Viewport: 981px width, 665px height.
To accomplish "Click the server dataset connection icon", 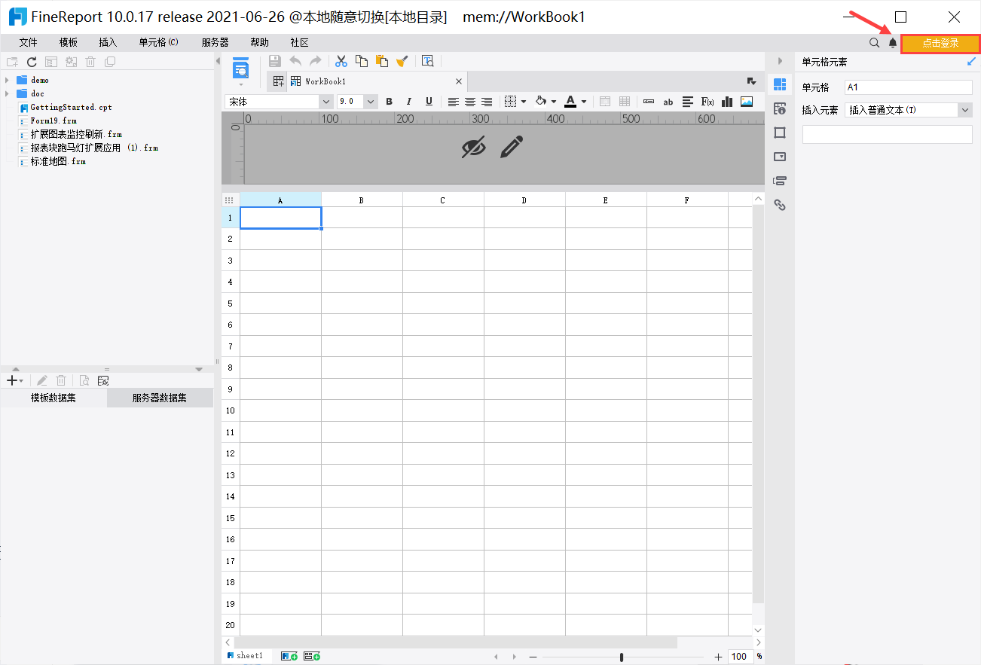I will pyautogui.click(x=103, y=381).
